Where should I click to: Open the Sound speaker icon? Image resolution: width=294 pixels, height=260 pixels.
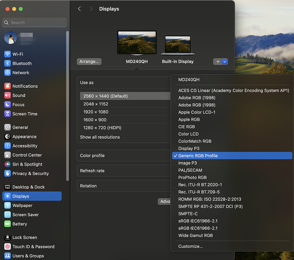pyautogui.click(x=8, y=95)
